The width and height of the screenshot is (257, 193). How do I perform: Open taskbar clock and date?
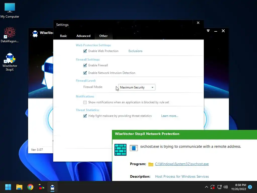coord(239,187)
